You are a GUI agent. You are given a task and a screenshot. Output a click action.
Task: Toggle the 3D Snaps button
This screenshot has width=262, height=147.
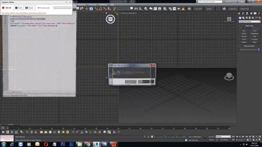[97, 9]
